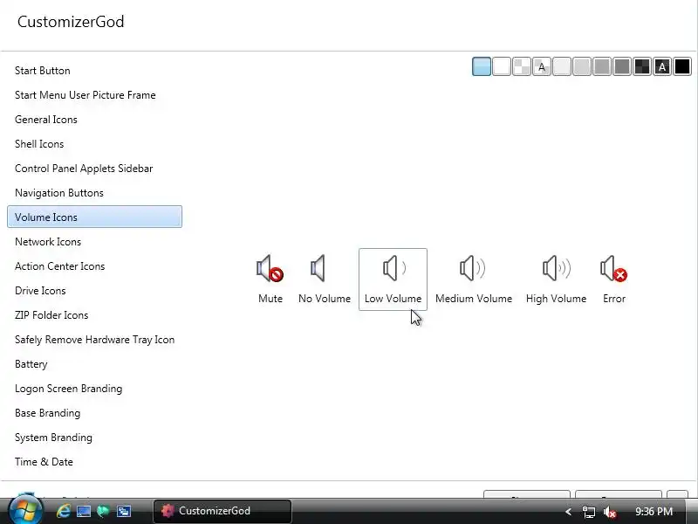The width and height of the screenshot is (698, 524).
Task: Open Control Panel Applets Sidebar
Action: pos(84,169)
